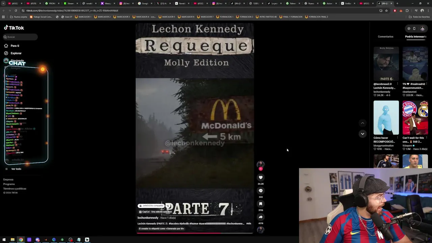Open the compass icon at top right
Screen dimensions: 432x243
pyautogui.click(x=409, y=29)
